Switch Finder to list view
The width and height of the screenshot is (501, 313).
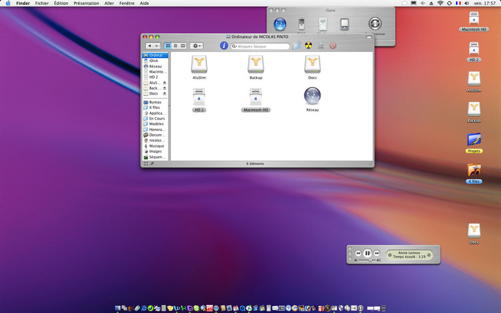[x=175, y=46]
